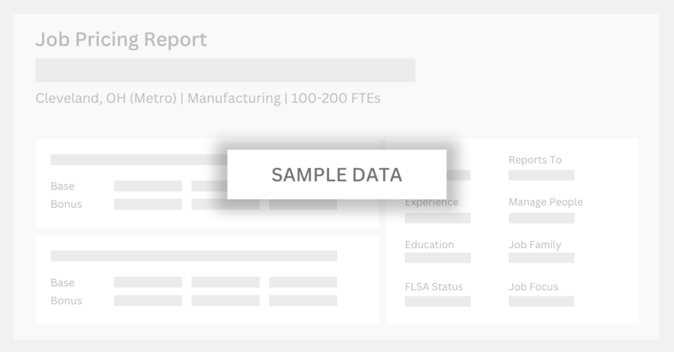
Task: Click the Bonus label in the lower pay card
Action: 66,301
